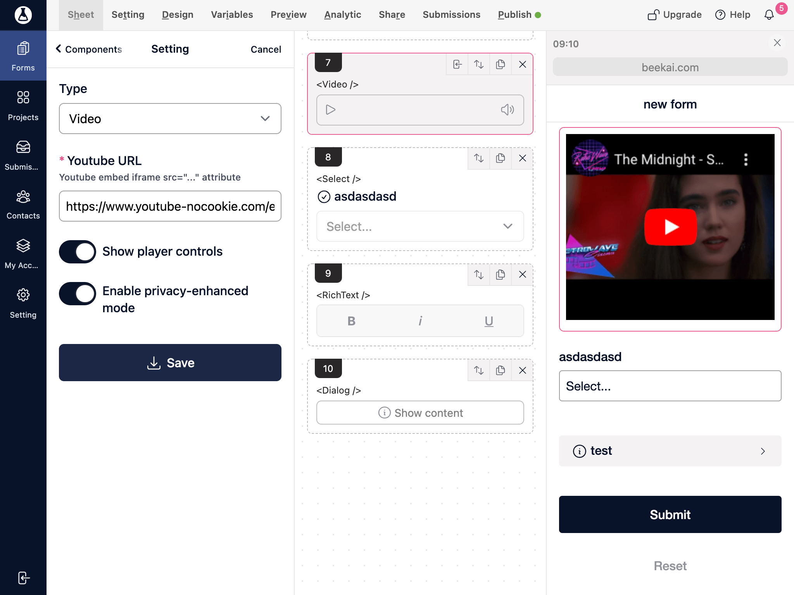Switch to the Preview tab
Screen dimensions: 794x595
(288, 15)
